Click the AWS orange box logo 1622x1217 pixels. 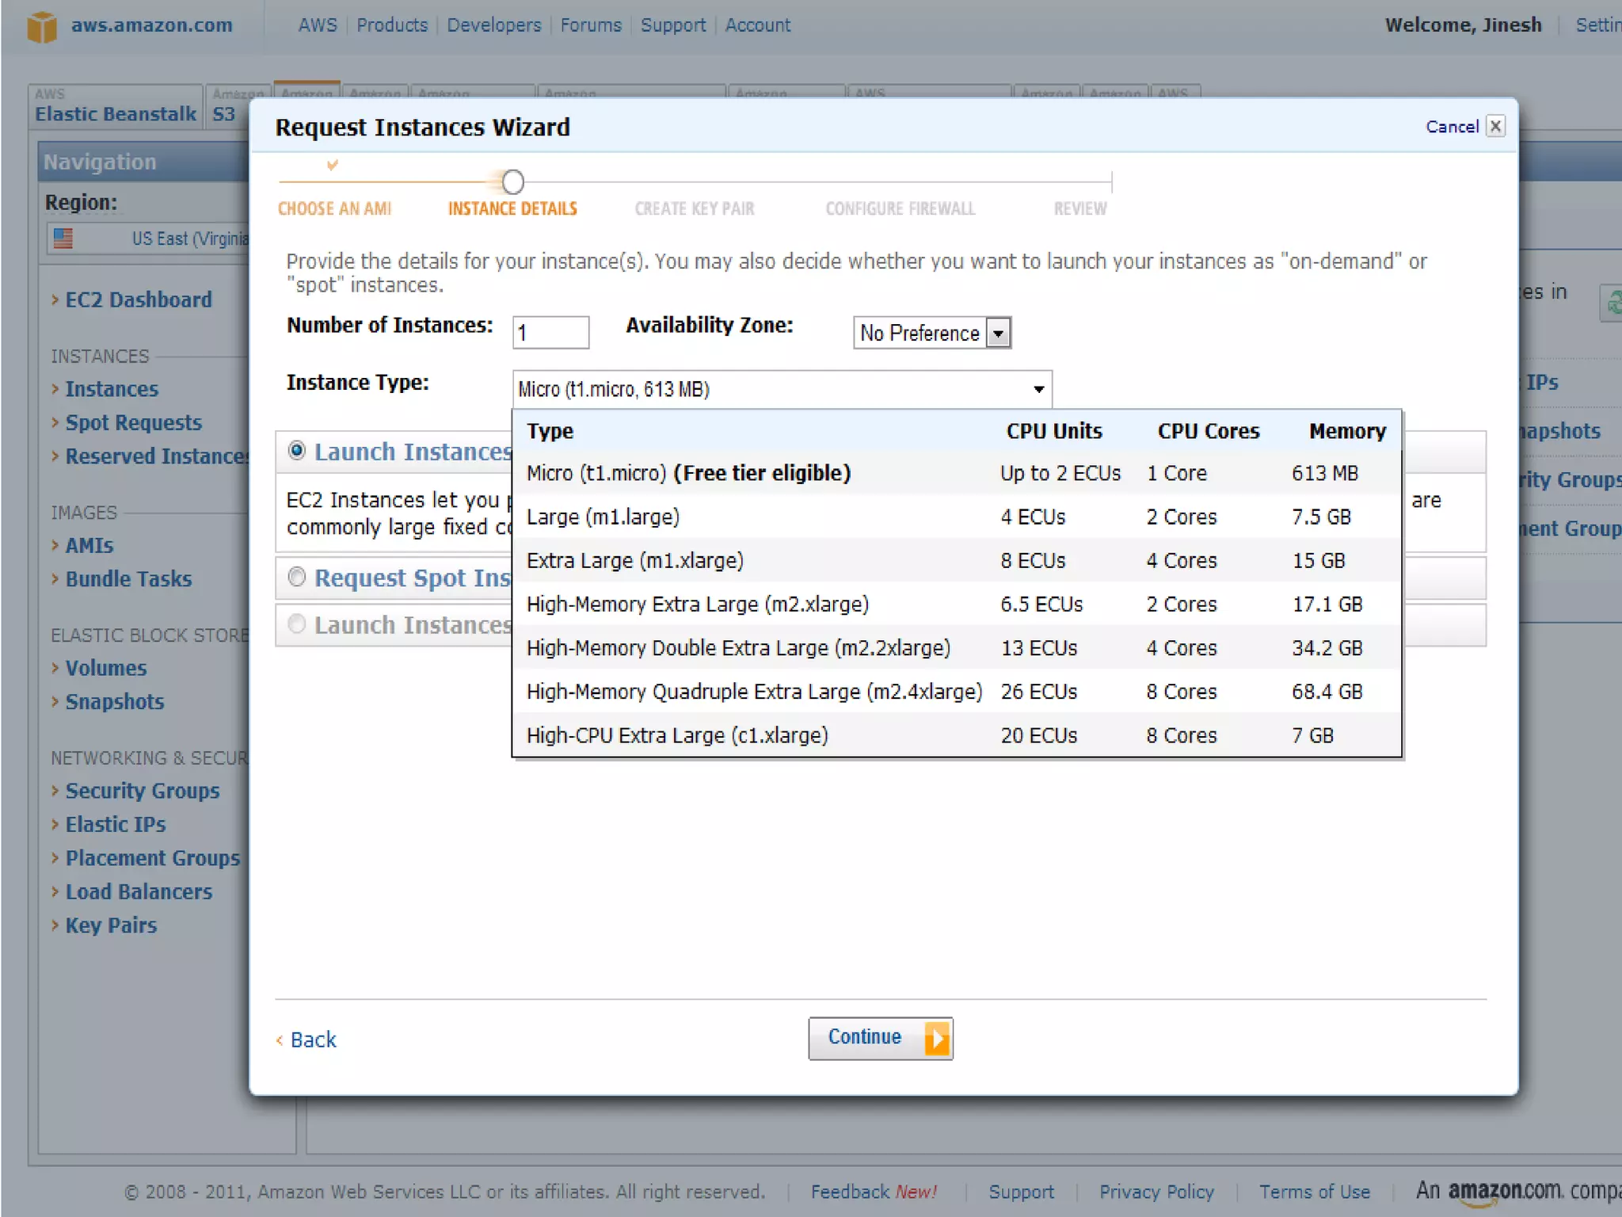42,26
